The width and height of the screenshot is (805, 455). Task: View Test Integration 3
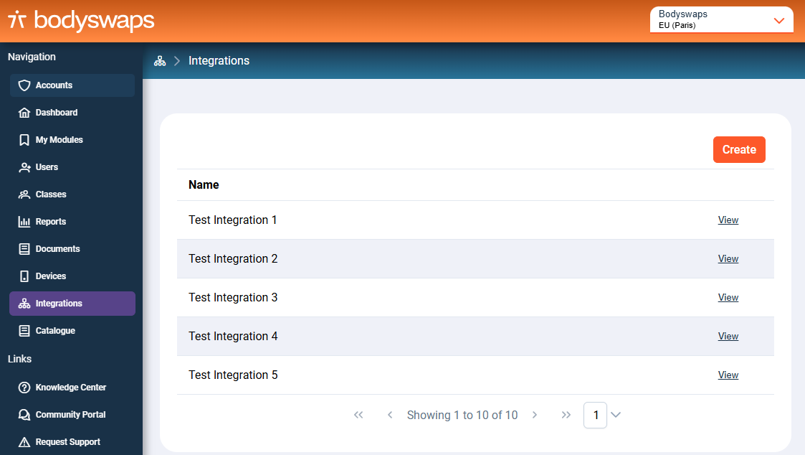tap(728, 298)
